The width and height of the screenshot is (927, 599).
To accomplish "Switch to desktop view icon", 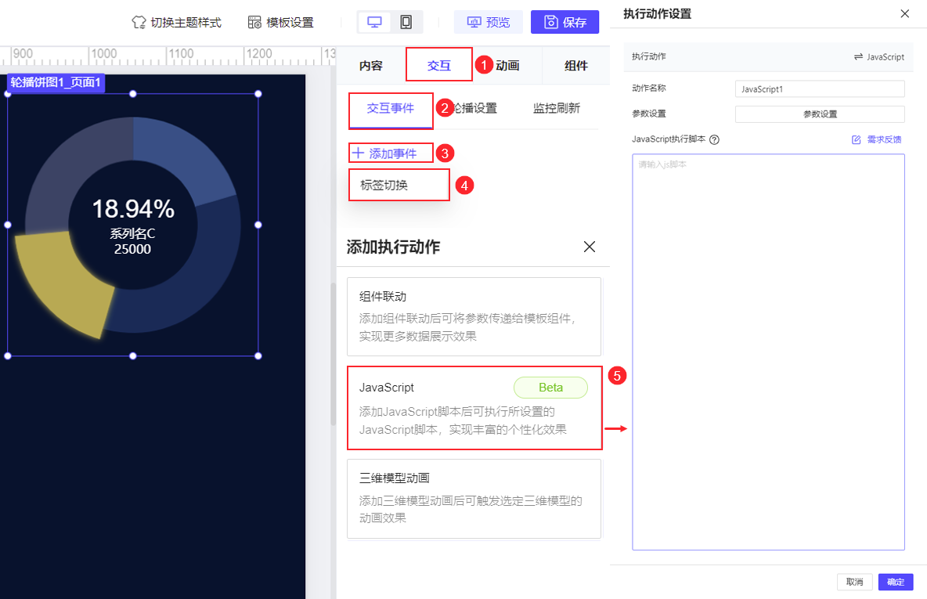I will click(374, 23).
